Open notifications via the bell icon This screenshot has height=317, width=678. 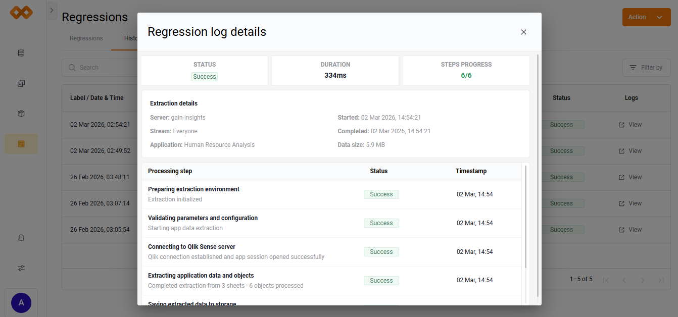click(x=21, y=237)
